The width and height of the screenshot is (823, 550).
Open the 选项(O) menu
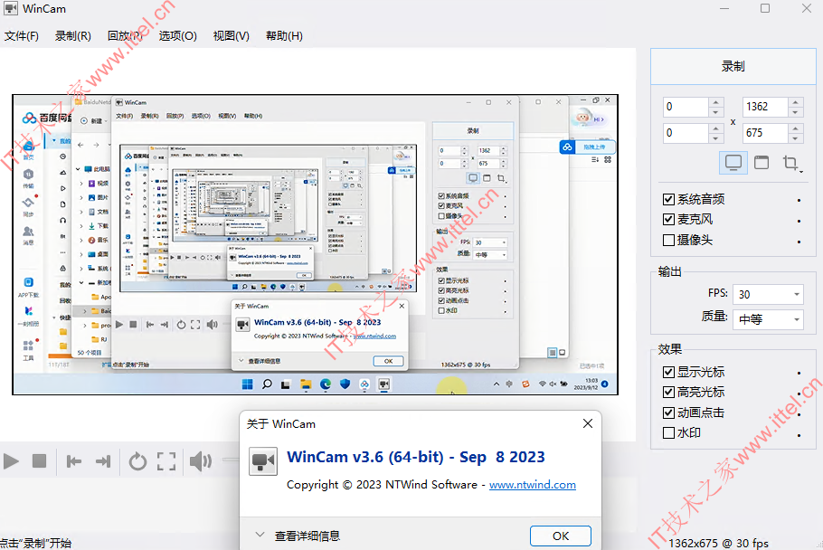[x=177, y=35]
